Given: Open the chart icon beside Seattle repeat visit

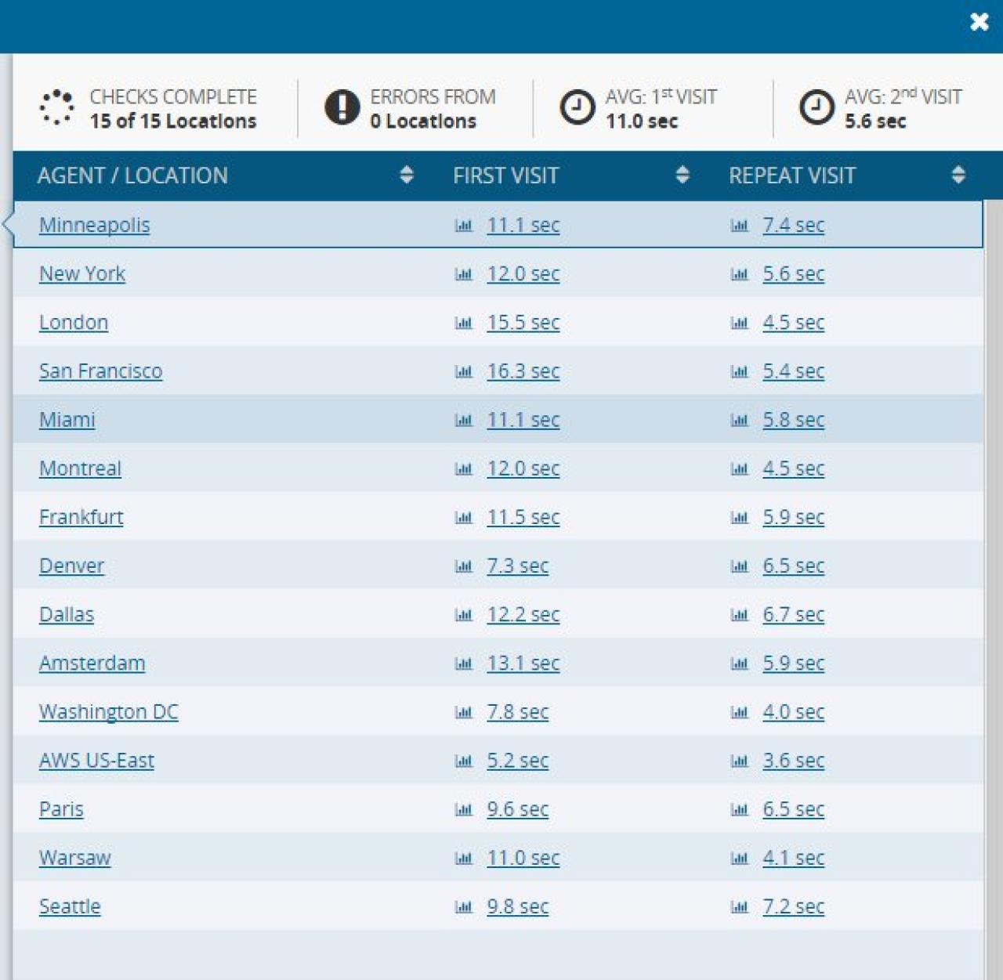Looking at the screenshot, I should (739, 907).
